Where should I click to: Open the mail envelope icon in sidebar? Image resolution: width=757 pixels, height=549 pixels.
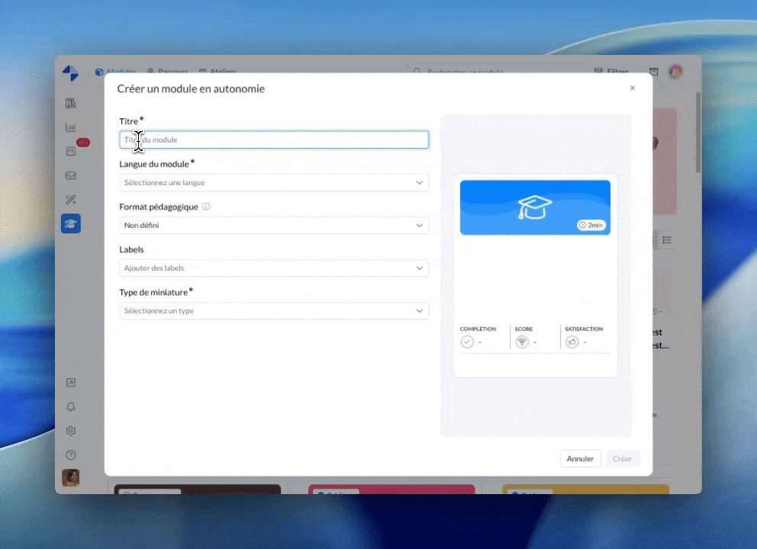70,175
